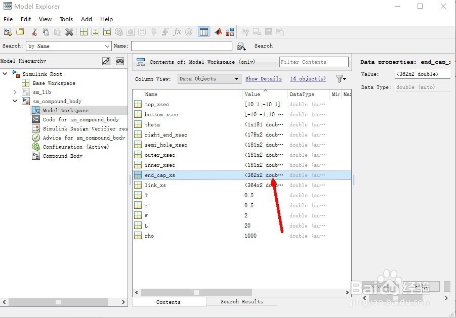The image size is (456, 318).
Task: Toggle the dialog pane layout icon in toolbar
Action: [x=203, y=31]
